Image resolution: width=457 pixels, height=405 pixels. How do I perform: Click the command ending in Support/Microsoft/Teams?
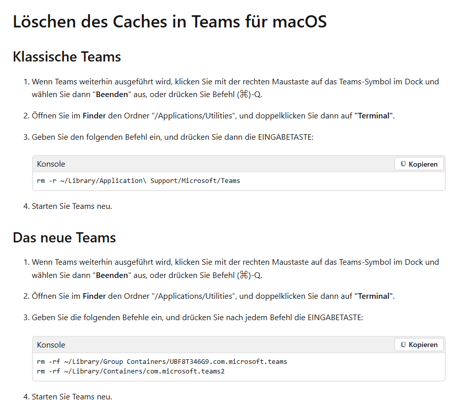(138, 180)
